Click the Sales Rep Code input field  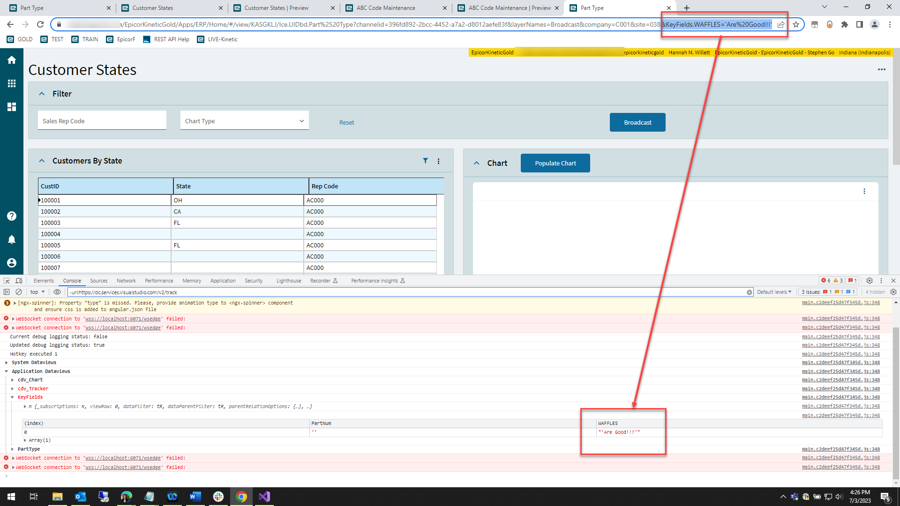point(102,120)
